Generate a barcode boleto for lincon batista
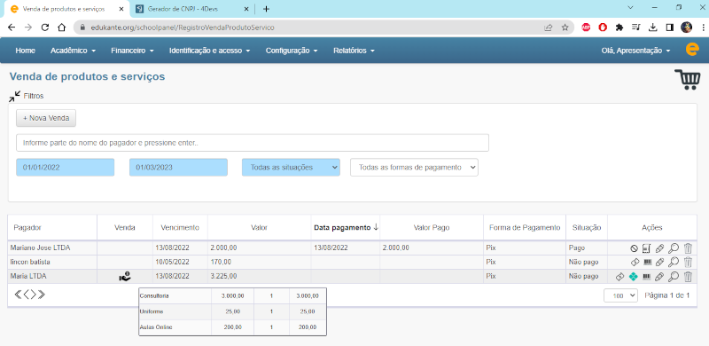709x346 pixels. [x=648, y=262]
